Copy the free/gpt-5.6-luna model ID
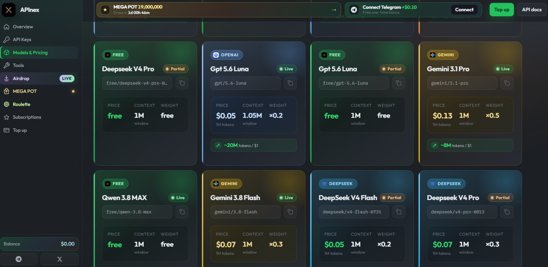 398,83
